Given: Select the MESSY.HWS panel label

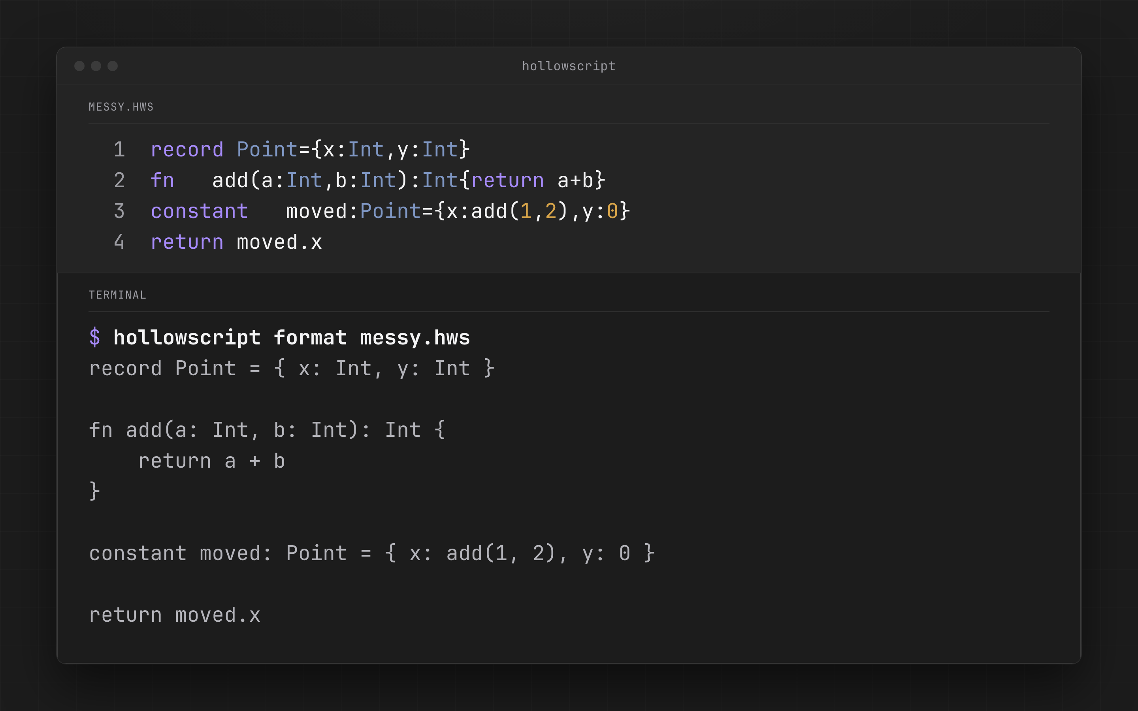Looking at the screenshot, I should 121,107.
